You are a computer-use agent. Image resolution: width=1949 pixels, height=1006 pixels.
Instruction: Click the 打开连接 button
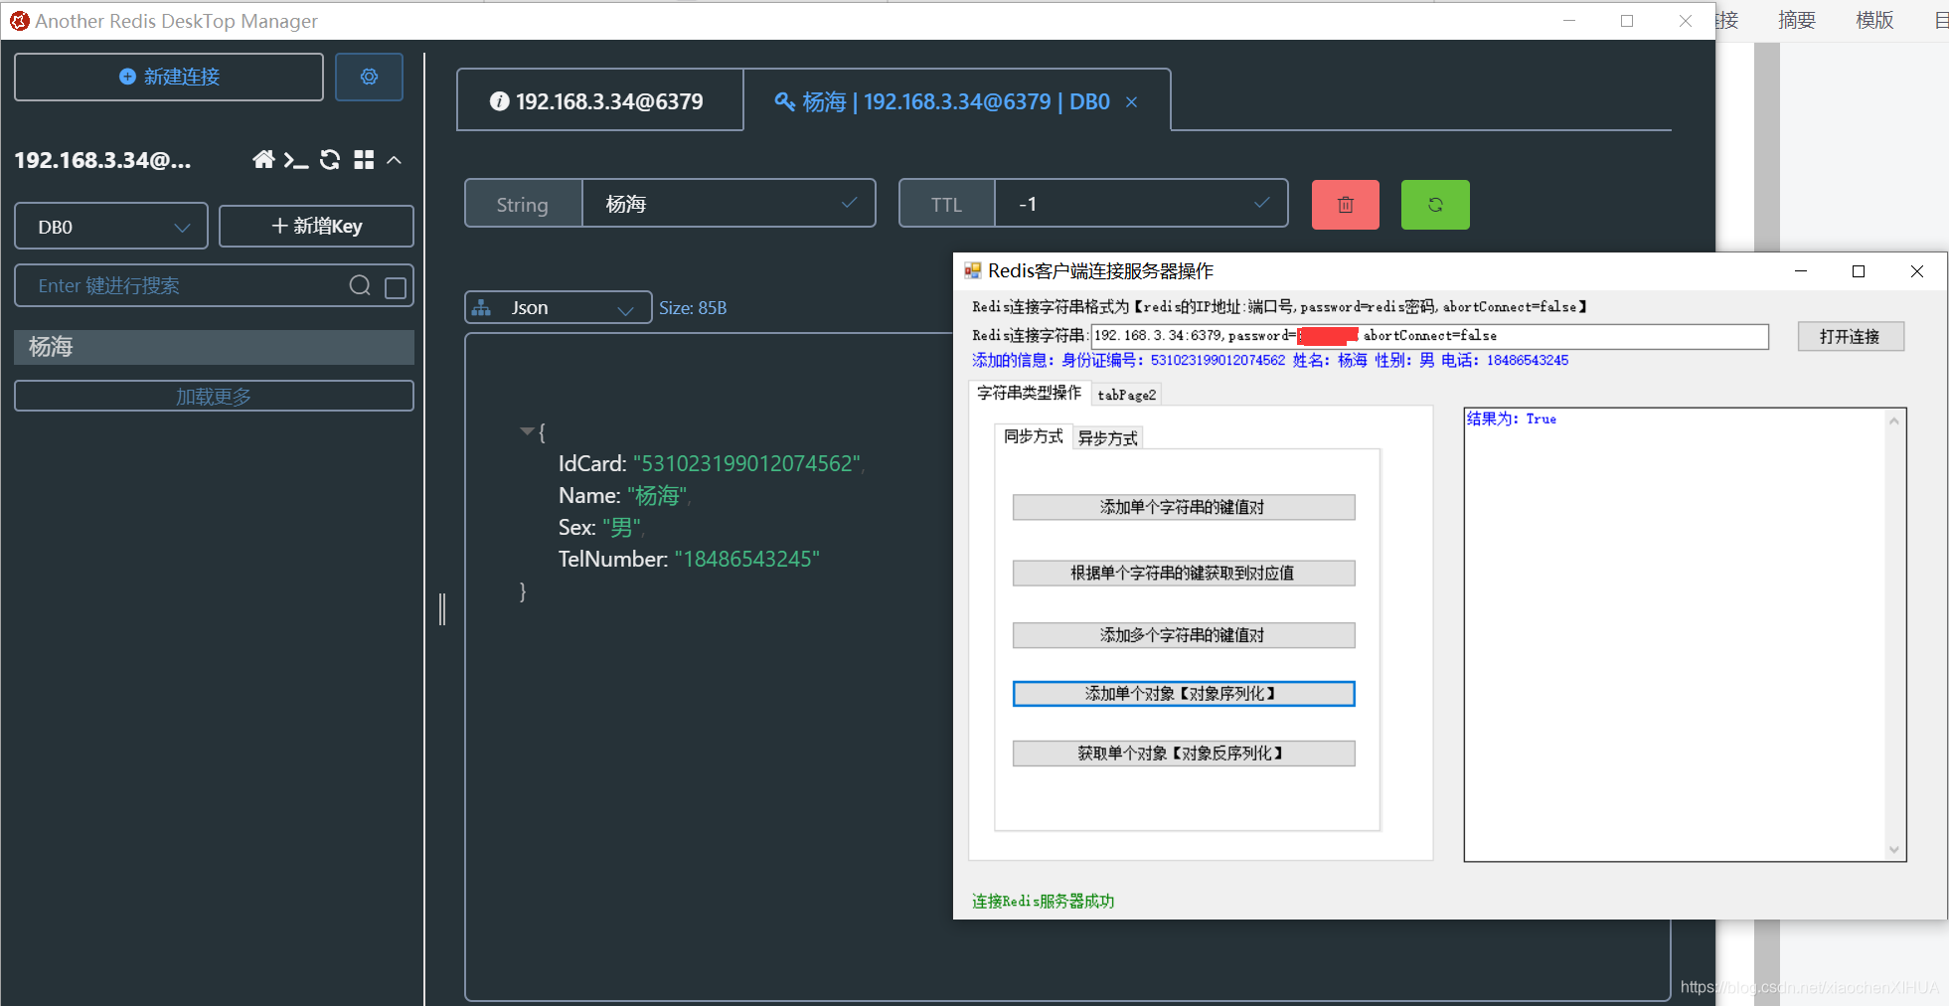1850,336
